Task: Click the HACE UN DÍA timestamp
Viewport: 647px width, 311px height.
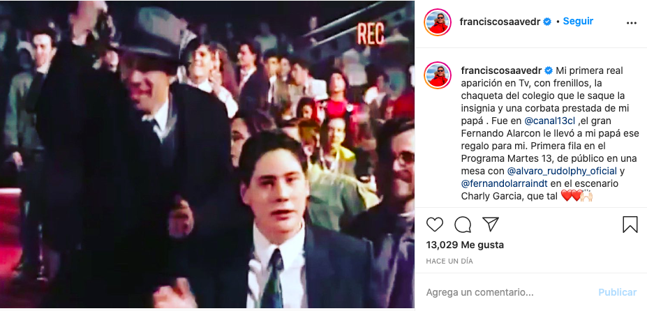Action: click(449, 261)
